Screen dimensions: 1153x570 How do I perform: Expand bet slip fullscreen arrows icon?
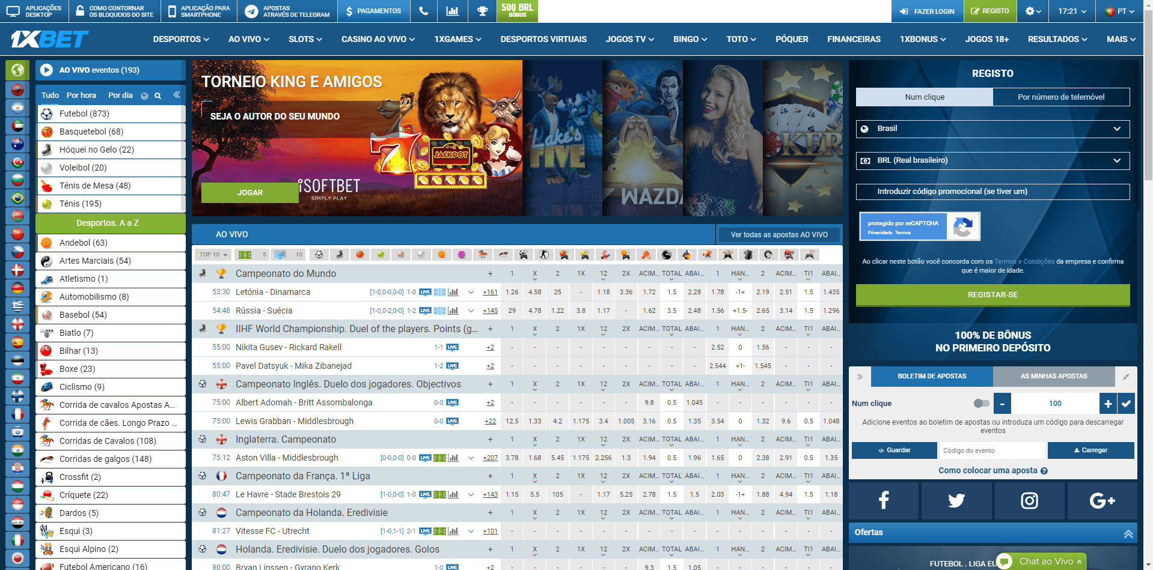(x=1126, y=377)
